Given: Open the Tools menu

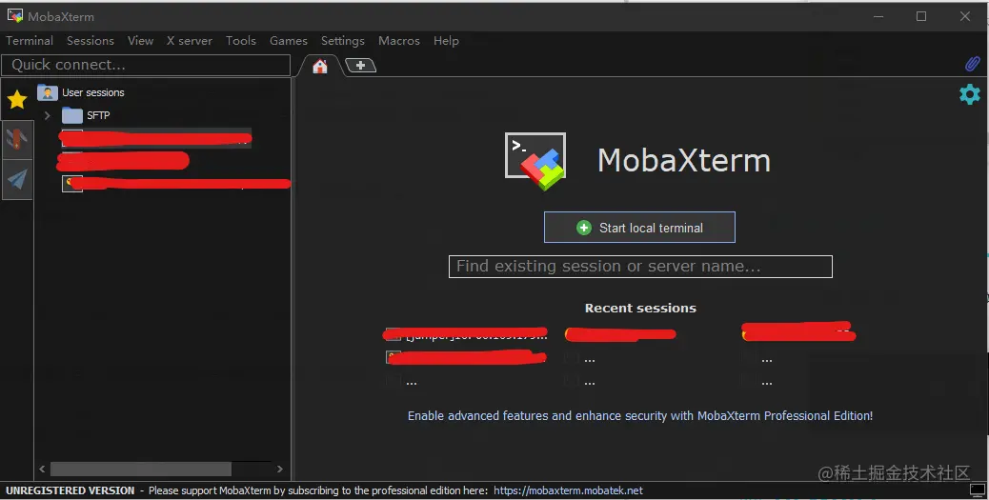Looking at the screenshot, I should tap(241, 41).
